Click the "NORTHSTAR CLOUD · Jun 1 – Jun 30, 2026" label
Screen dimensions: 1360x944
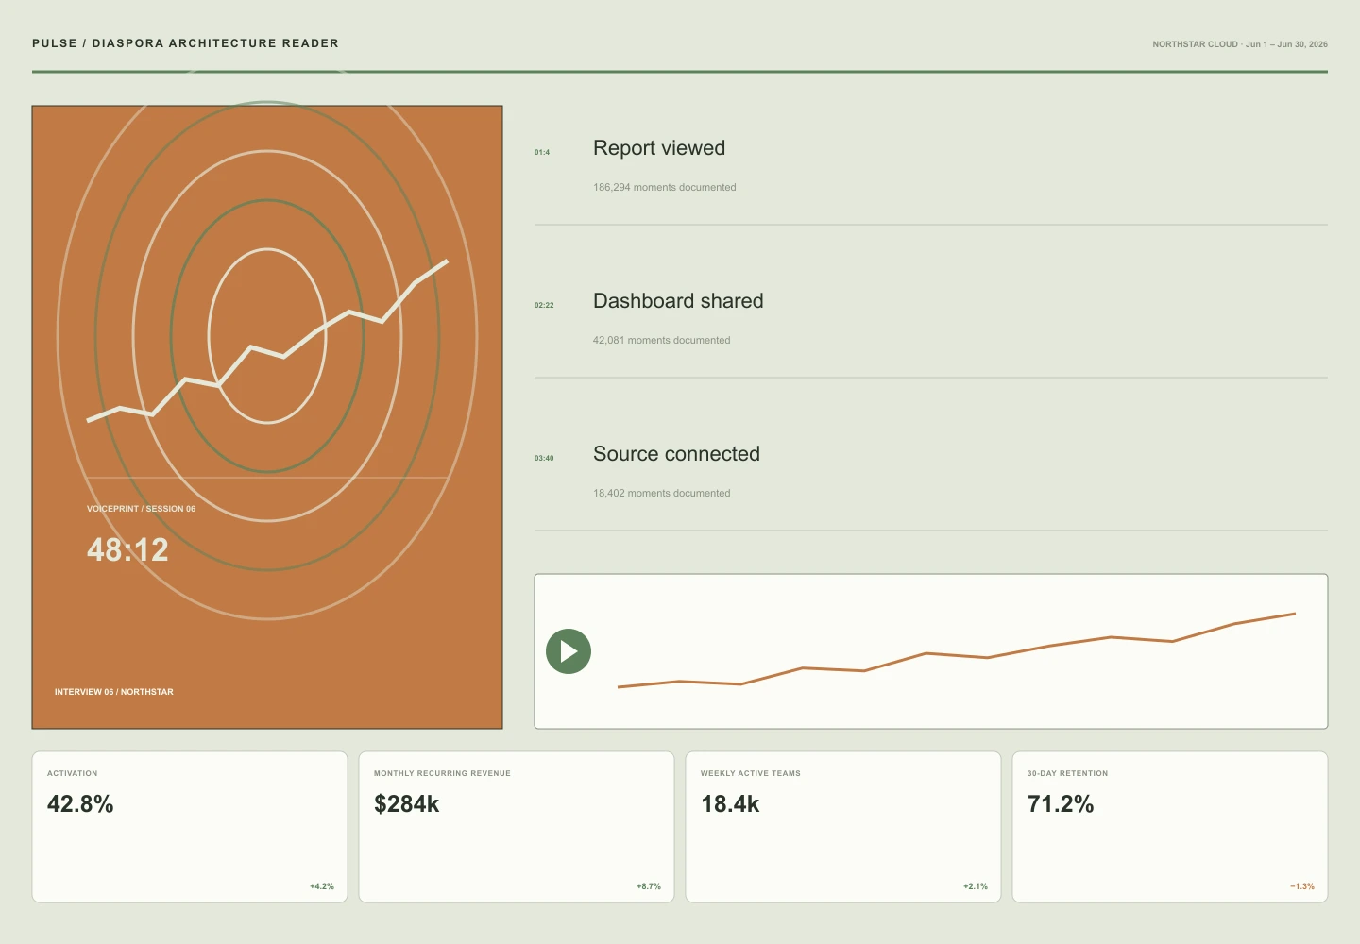(1240, 44)
